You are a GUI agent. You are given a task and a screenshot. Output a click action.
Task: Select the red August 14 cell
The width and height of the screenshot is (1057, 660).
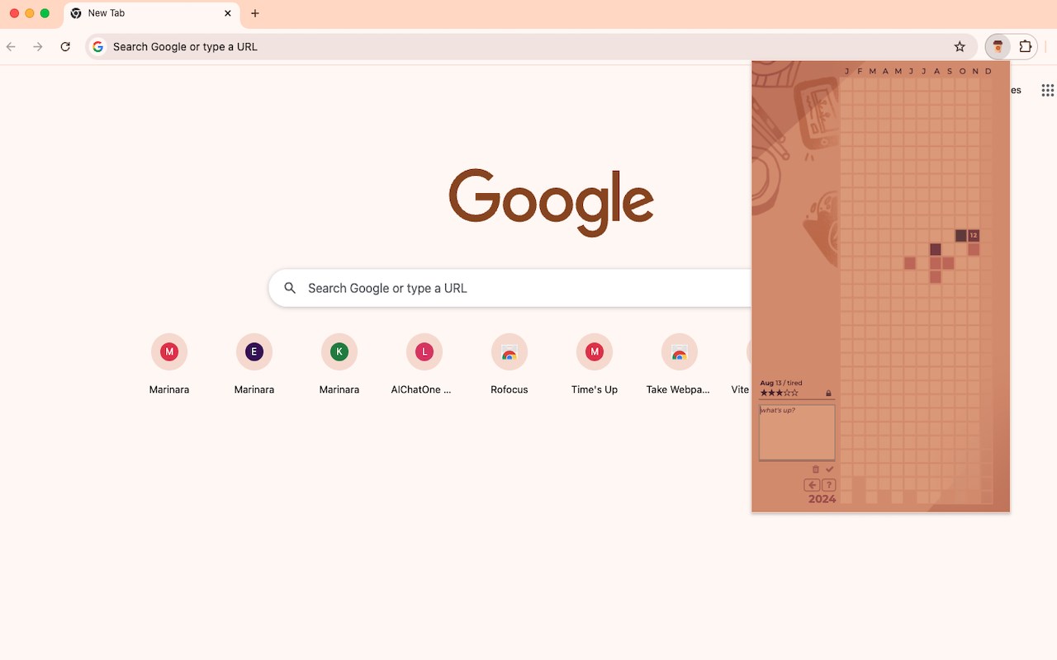936,263
